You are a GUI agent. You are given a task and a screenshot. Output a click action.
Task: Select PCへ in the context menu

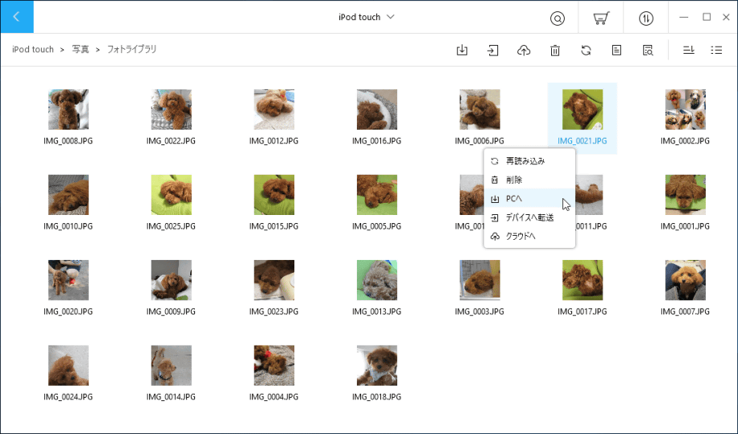tap(515, 199)
